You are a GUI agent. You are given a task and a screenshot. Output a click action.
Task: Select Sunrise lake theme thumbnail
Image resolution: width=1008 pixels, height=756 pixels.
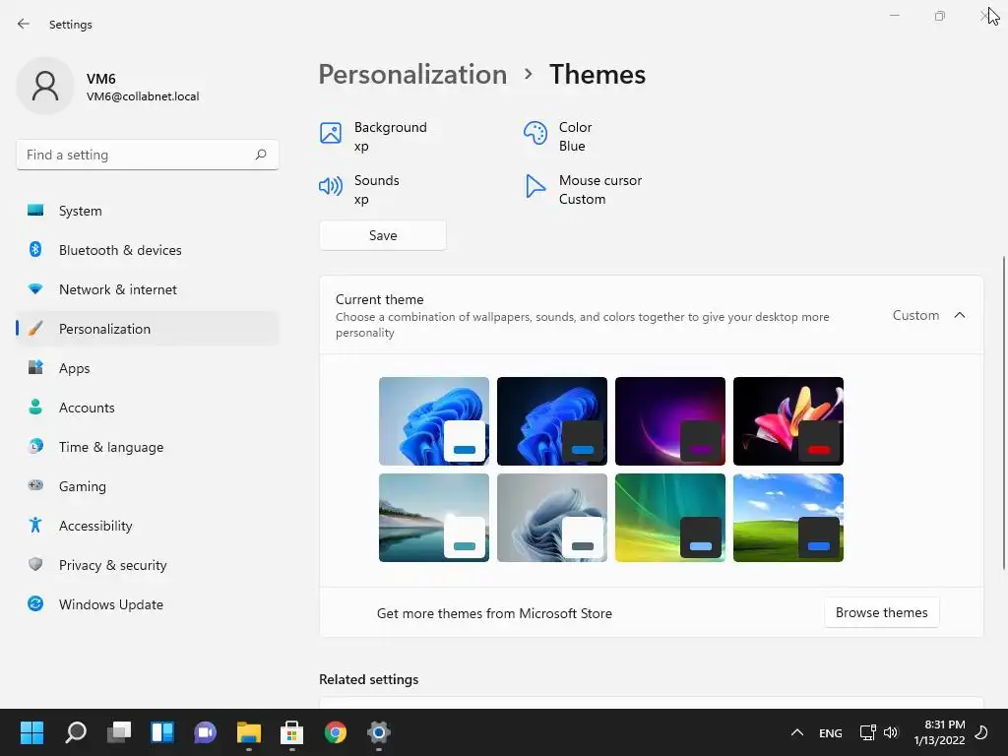pos(434,518)
